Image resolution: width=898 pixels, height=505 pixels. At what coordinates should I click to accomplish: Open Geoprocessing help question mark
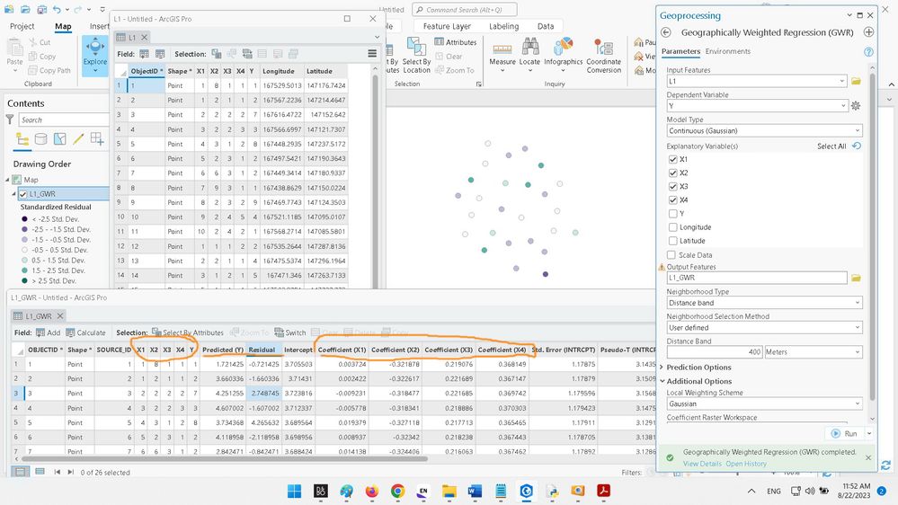[869, 51]
